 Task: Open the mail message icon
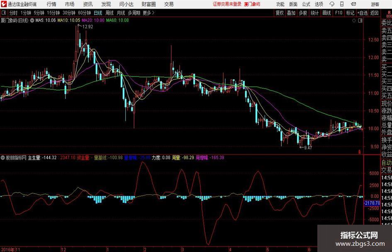tap(353, 4)
